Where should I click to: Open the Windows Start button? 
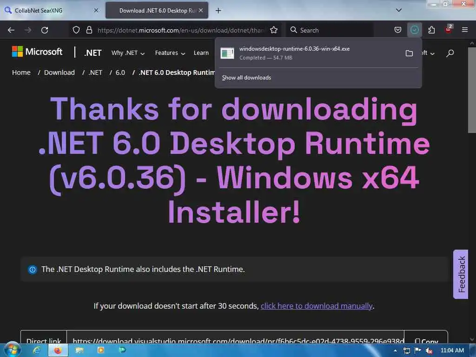pos(12,350)
